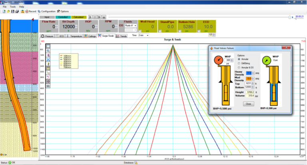Increase the Heavy Density spinner value
Viewport: 307px width, 165px height.
[253, 72]
